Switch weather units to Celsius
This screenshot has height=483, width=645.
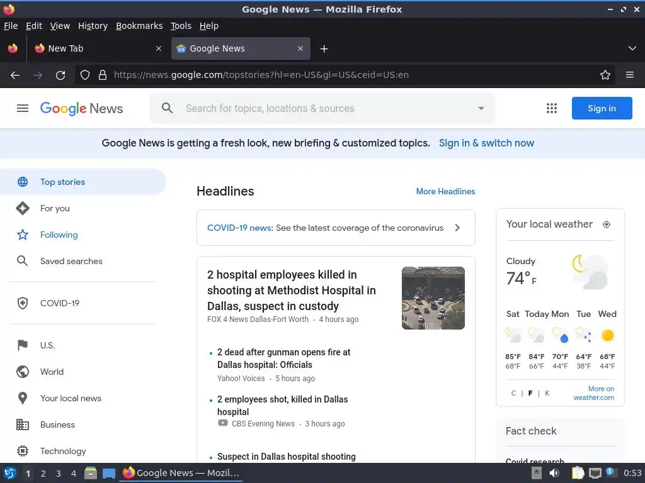(x=513, y=393)
